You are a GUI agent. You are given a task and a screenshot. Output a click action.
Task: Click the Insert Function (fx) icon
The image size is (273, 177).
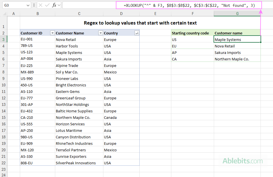tap(55, 5)
